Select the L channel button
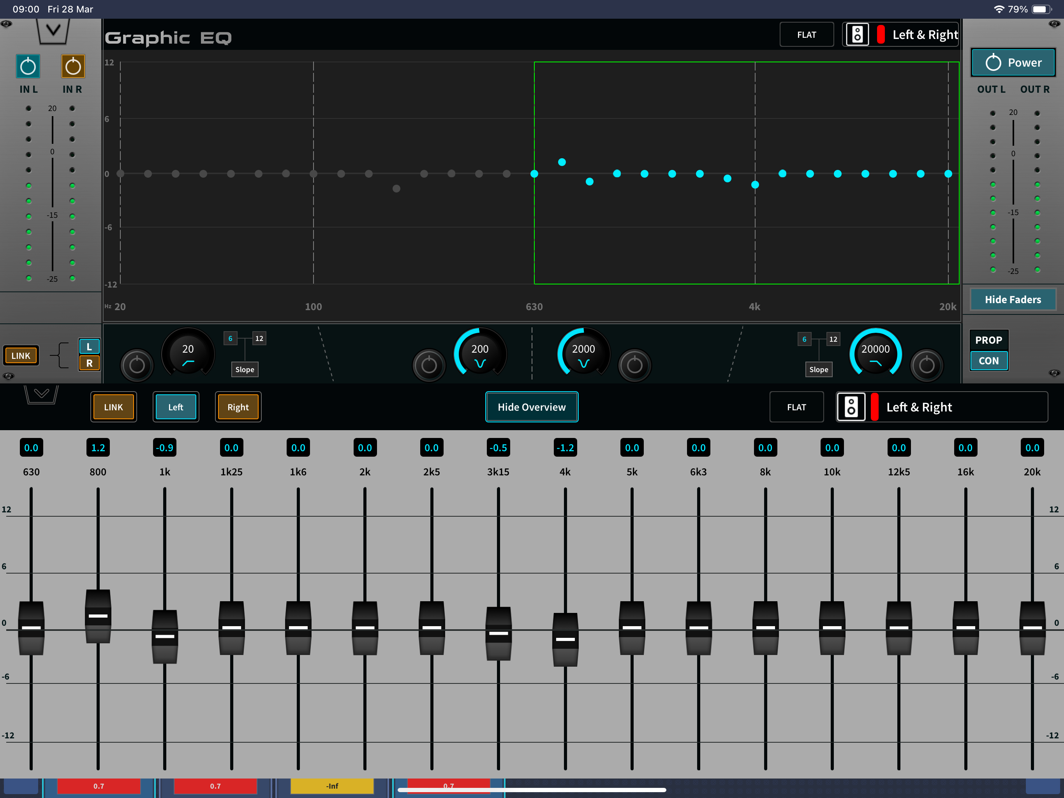The height and width of the screenshot is (798, 1064). tap(90, 346)
